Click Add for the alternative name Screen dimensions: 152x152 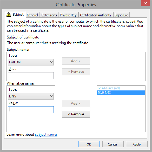pos(76,104)
